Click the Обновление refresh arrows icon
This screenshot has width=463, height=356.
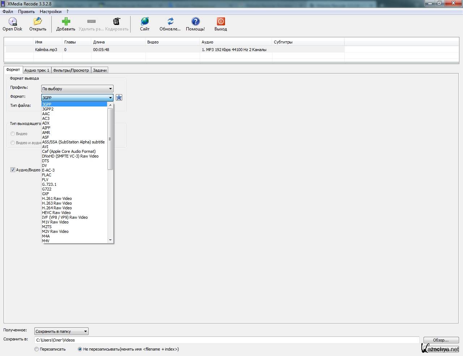point(170,22)
